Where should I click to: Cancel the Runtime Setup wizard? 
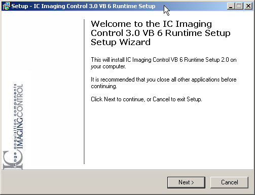(x=229, y=182)
